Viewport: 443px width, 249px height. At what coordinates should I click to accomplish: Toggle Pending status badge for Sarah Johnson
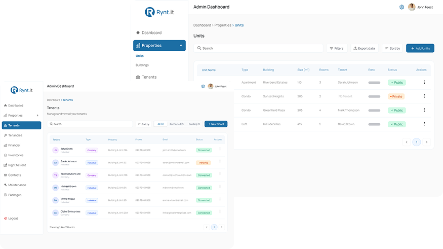point(204,163)
